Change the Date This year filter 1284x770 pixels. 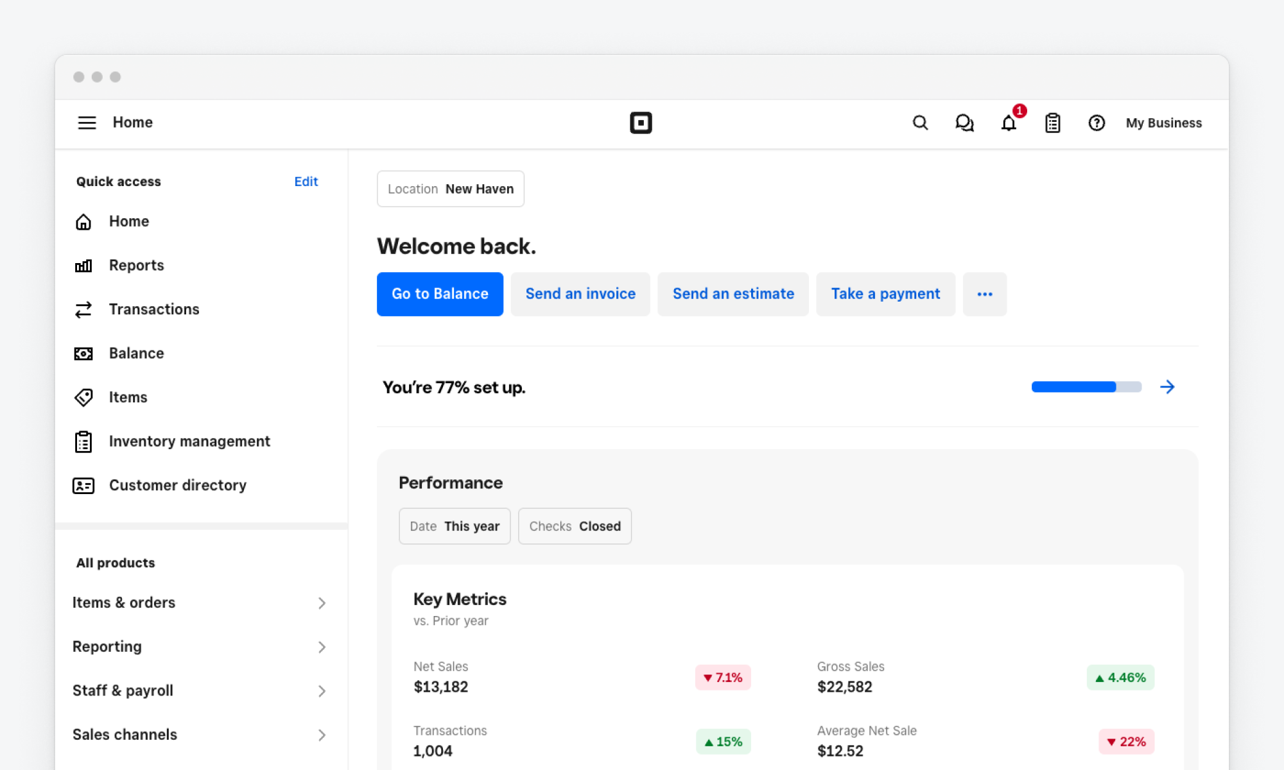[454, 526]
